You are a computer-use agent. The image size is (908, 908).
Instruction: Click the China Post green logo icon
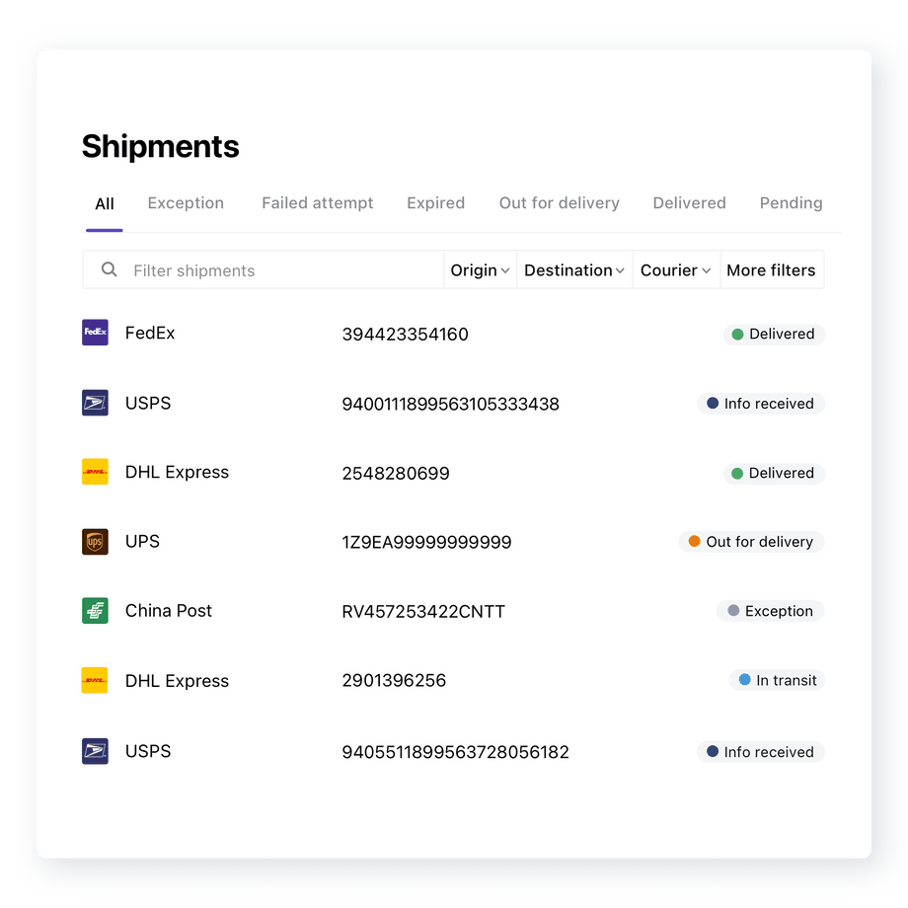point(95,611)
